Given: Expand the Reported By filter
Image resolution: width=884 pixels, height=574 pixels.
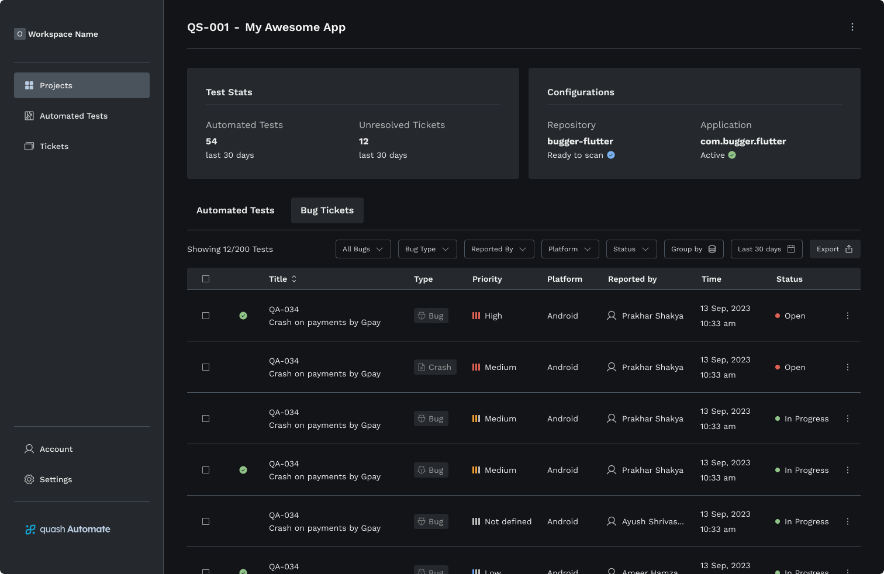Looking at the screenshot, I should click(x=499, y=249).
